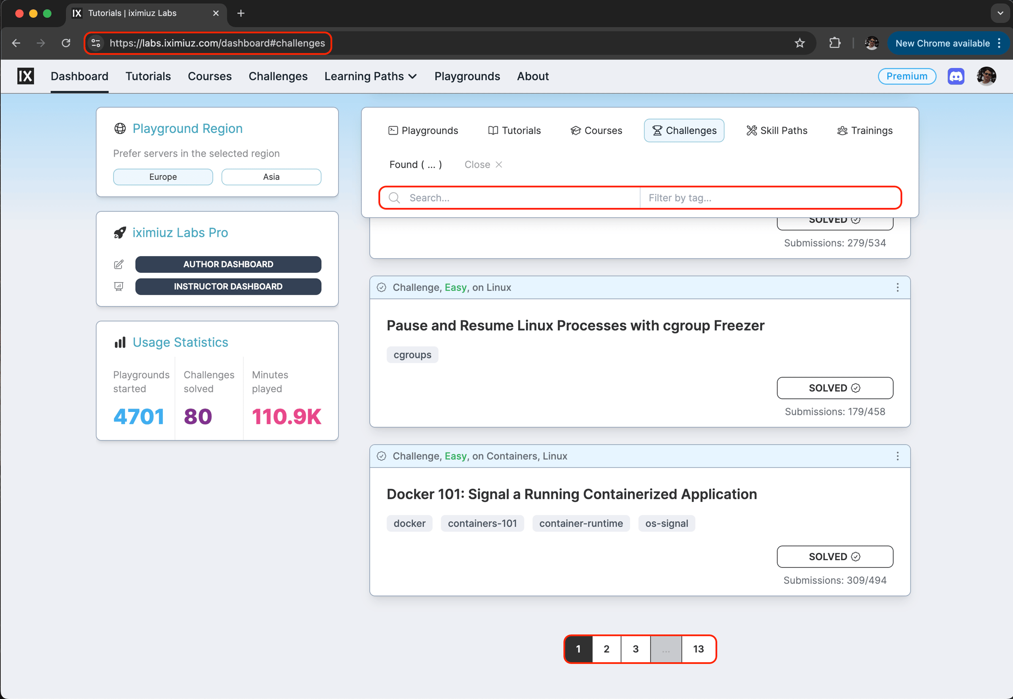This screenshot has height=699, width=1013.
Task: Open the Discord icon link
Action: [x=956, y=76]
